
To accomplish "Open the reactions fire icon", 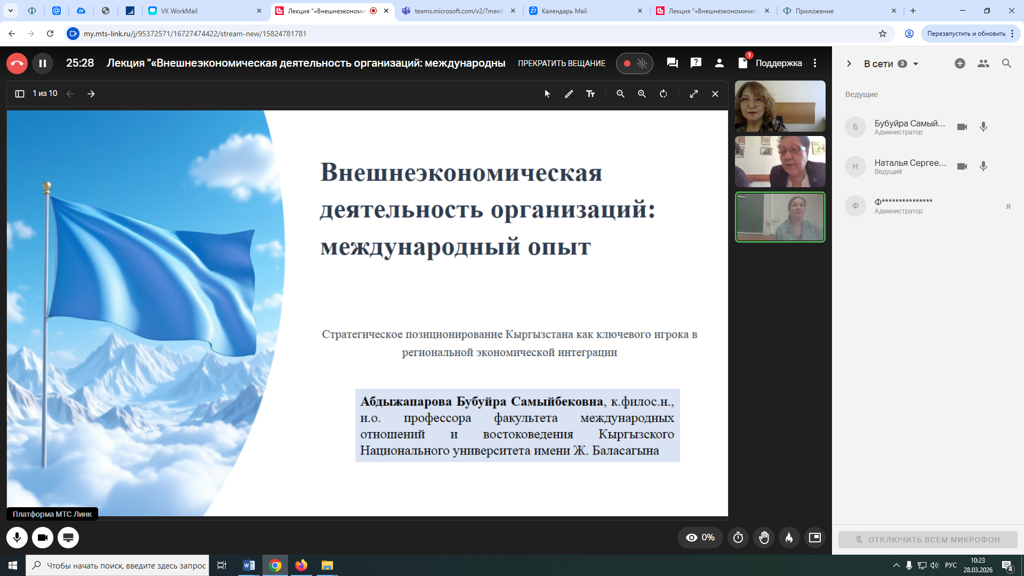I will coord(789,538).
